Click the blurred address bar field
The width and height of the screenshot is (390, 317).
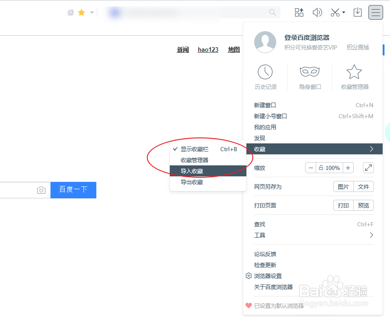(x=189, y=12)
